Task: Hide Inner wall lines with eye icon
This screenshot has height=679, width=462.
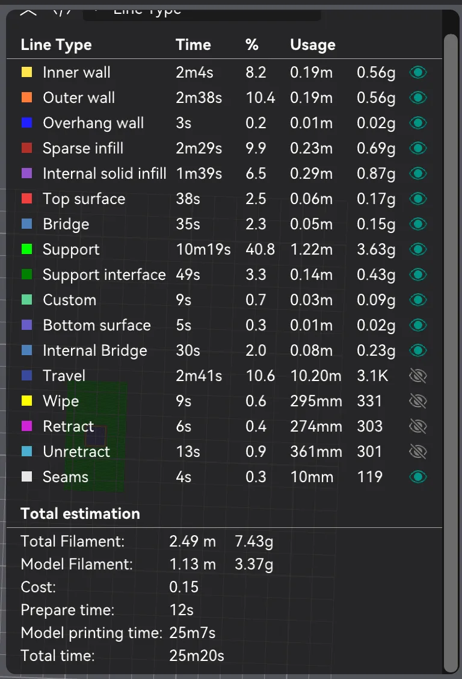Action: pos(418,72)
